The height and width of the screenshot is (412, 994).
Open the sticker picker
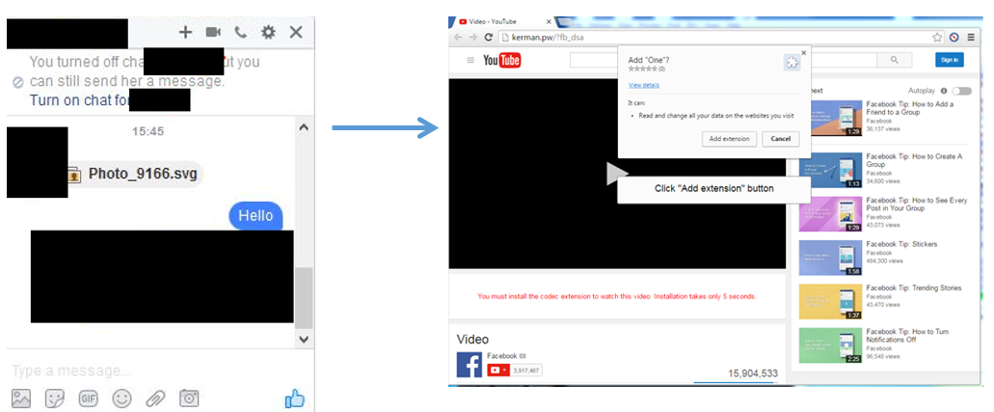click(55, 398)
